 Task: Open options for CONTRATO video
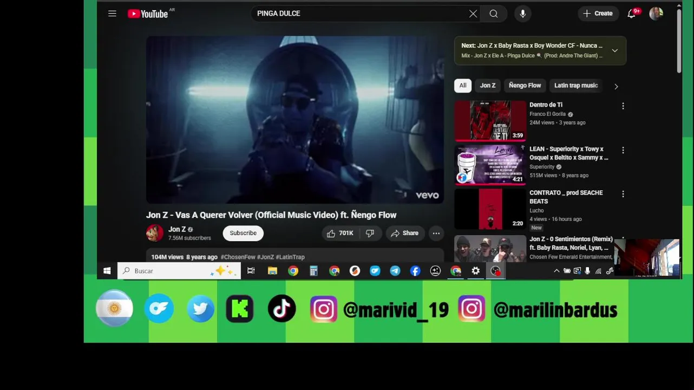623,194
